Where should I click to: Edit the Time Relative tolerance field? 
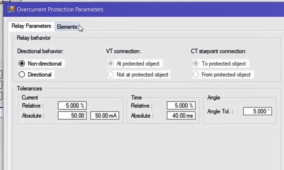(182, 106)
